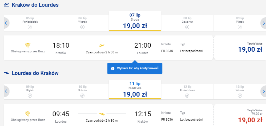Click the no-flight icon under 05 lip
The height and width of the screenshot is (126, 266).
pyautogui.click(x=30, y=27)
